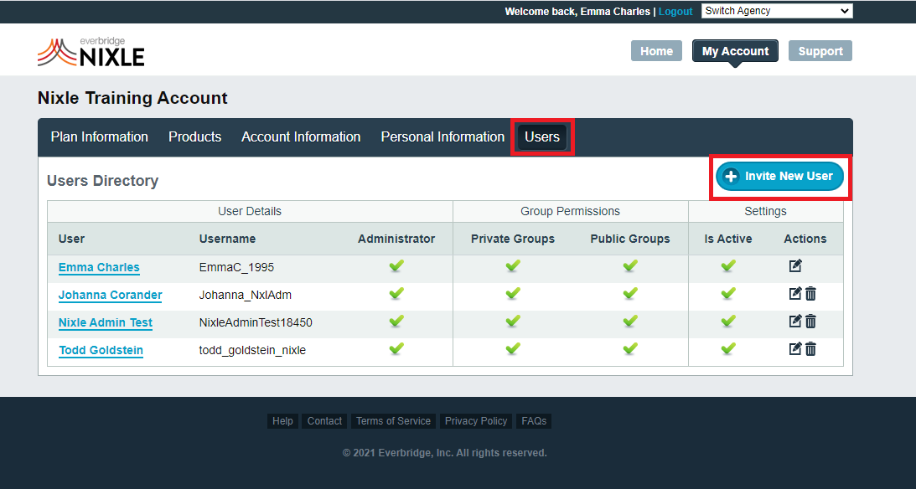Click the Username column header

point(227,239)
